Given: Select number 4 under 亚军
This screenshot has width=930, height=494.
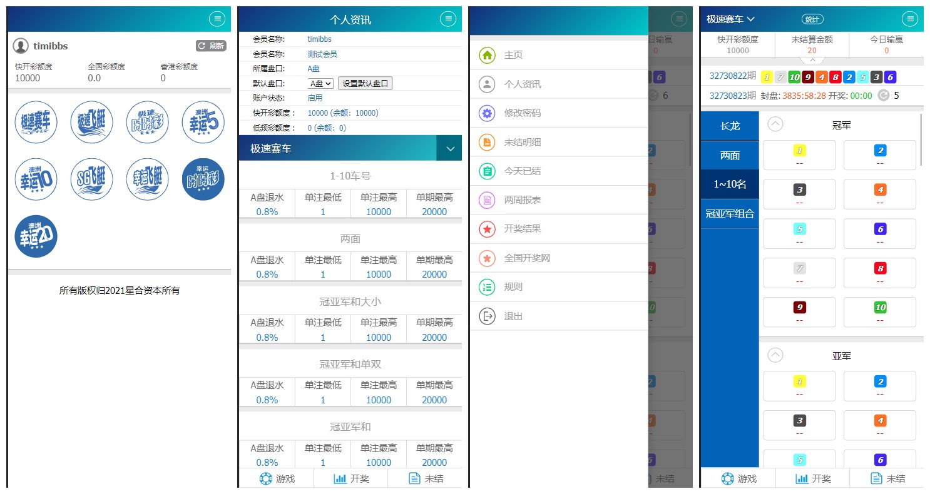Looking at the screenshot, I should click(880, 426).
